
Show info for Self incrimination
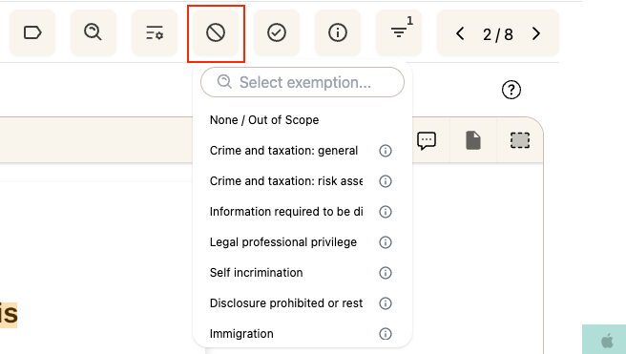pos(386,273)
